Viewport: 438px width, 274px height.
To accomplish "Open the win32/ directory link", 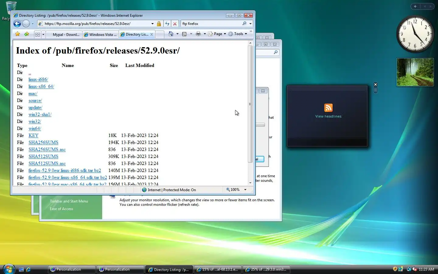I will pyautogui.click(x=35, y=121).
